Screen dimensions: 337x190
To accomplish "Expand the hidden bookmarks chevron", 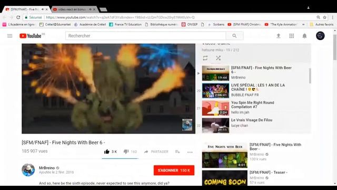I will 303,25.
